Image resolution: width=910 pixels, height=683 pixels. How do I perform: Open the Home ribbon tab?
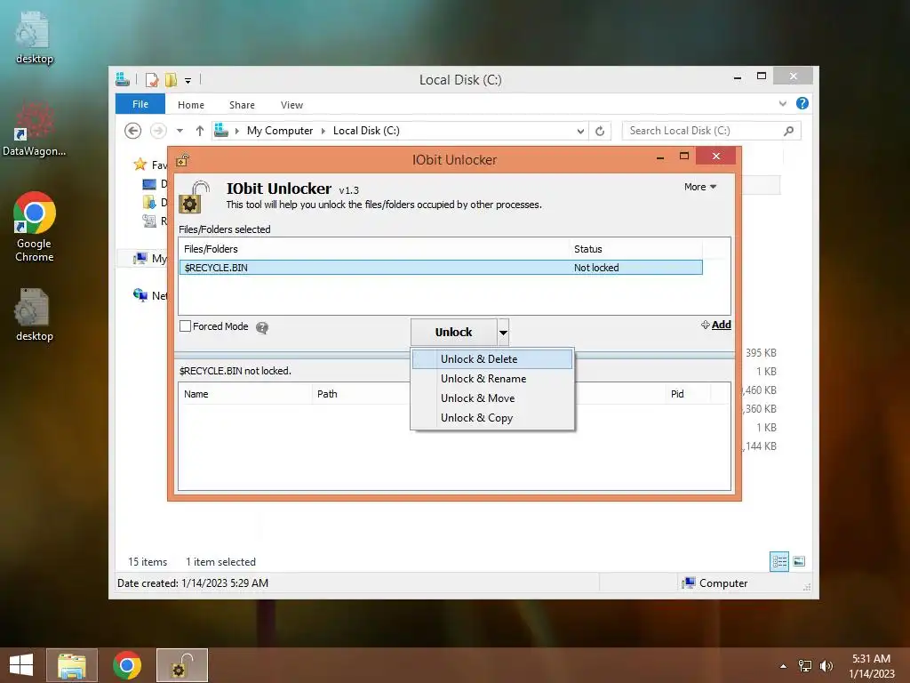[191, 105]
